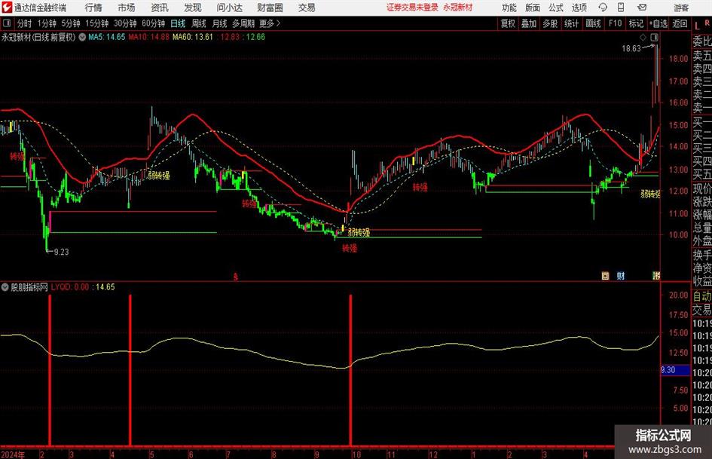Screen dimensions: 712x459
Task: Open the 公式 menu
Action: [556, 8]
